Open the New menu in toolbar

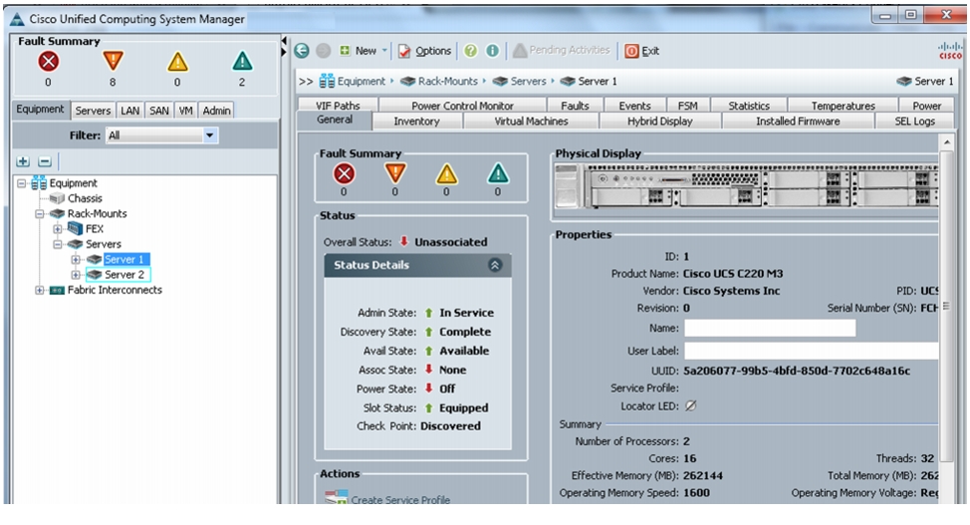click(359, 51)
